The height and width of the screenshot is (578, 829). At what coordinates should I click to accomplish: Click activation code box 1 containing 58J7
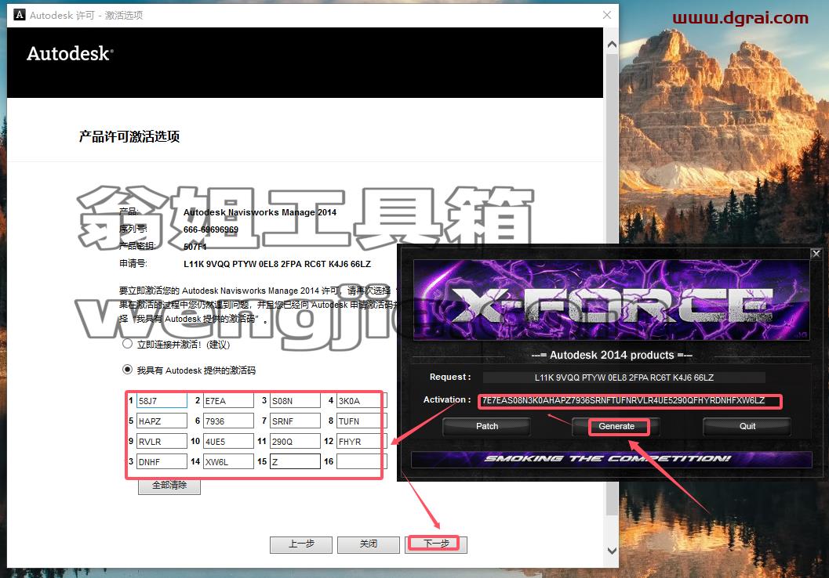pyautogui.click(x=162, y=401)
